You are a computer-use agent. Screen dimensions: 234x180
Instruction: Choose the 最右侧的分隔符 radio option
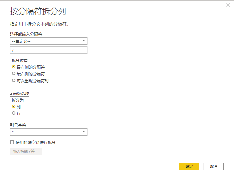(14, 74)
